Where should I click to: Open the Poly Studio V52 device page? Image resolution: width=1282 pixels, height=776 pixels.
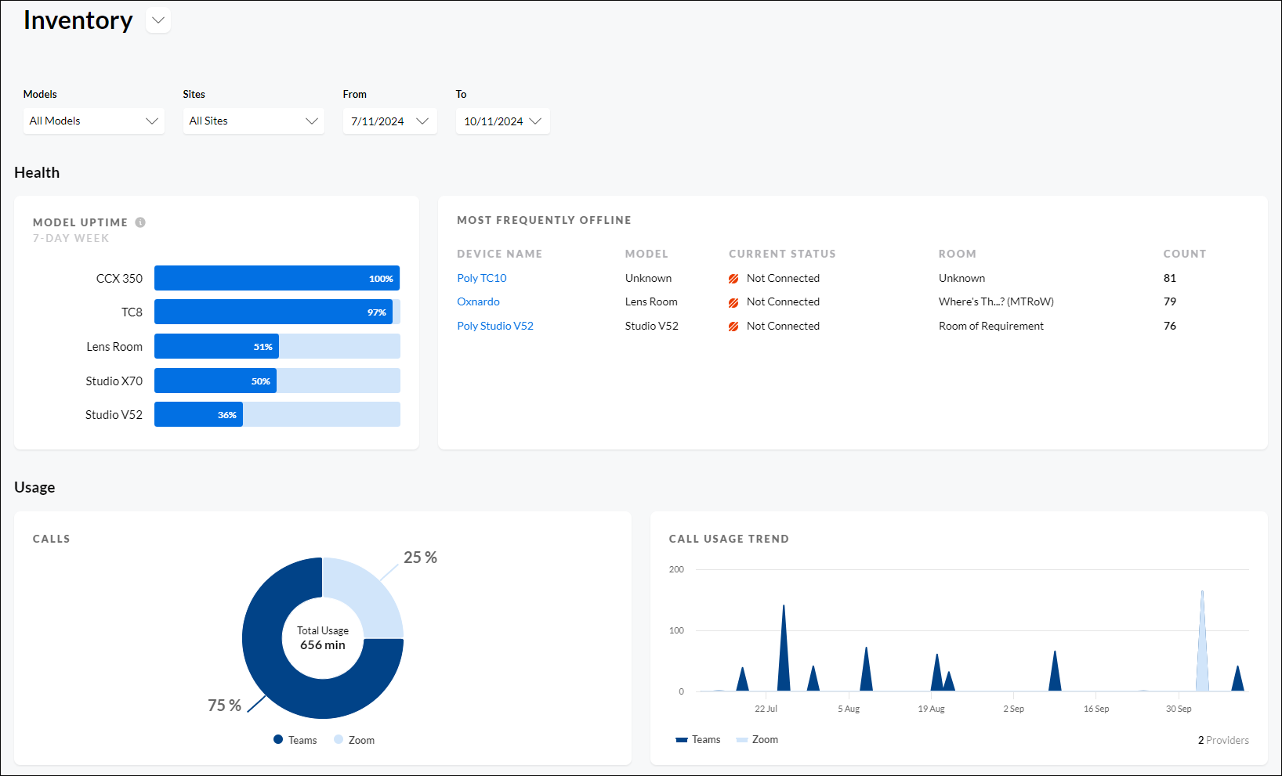click(x=495, y=326)
